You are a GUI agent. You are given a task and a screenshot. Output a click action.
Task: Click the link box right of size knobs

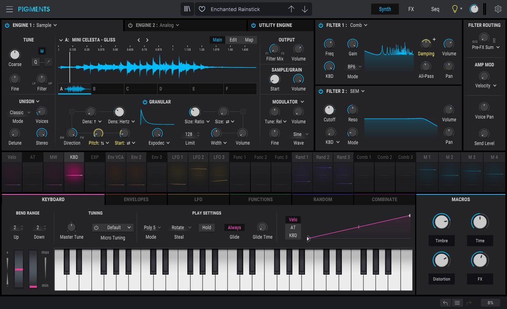243,112
